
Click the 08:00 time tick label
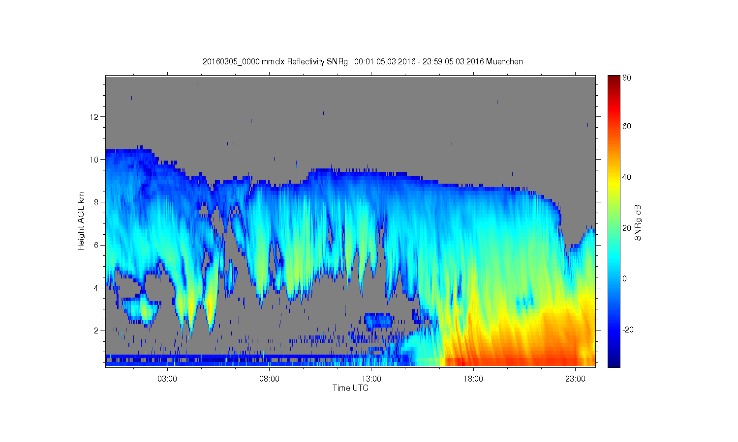[x=270, y=379]
